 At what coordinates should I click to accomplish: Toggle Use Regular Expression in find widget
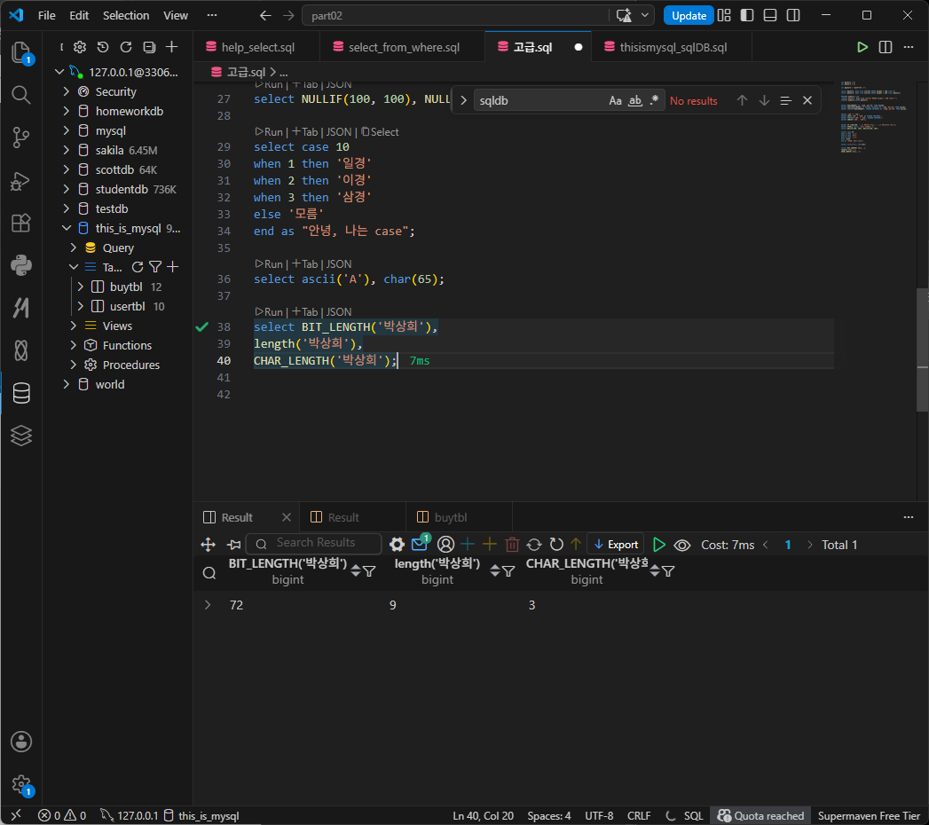pos(654,100)
